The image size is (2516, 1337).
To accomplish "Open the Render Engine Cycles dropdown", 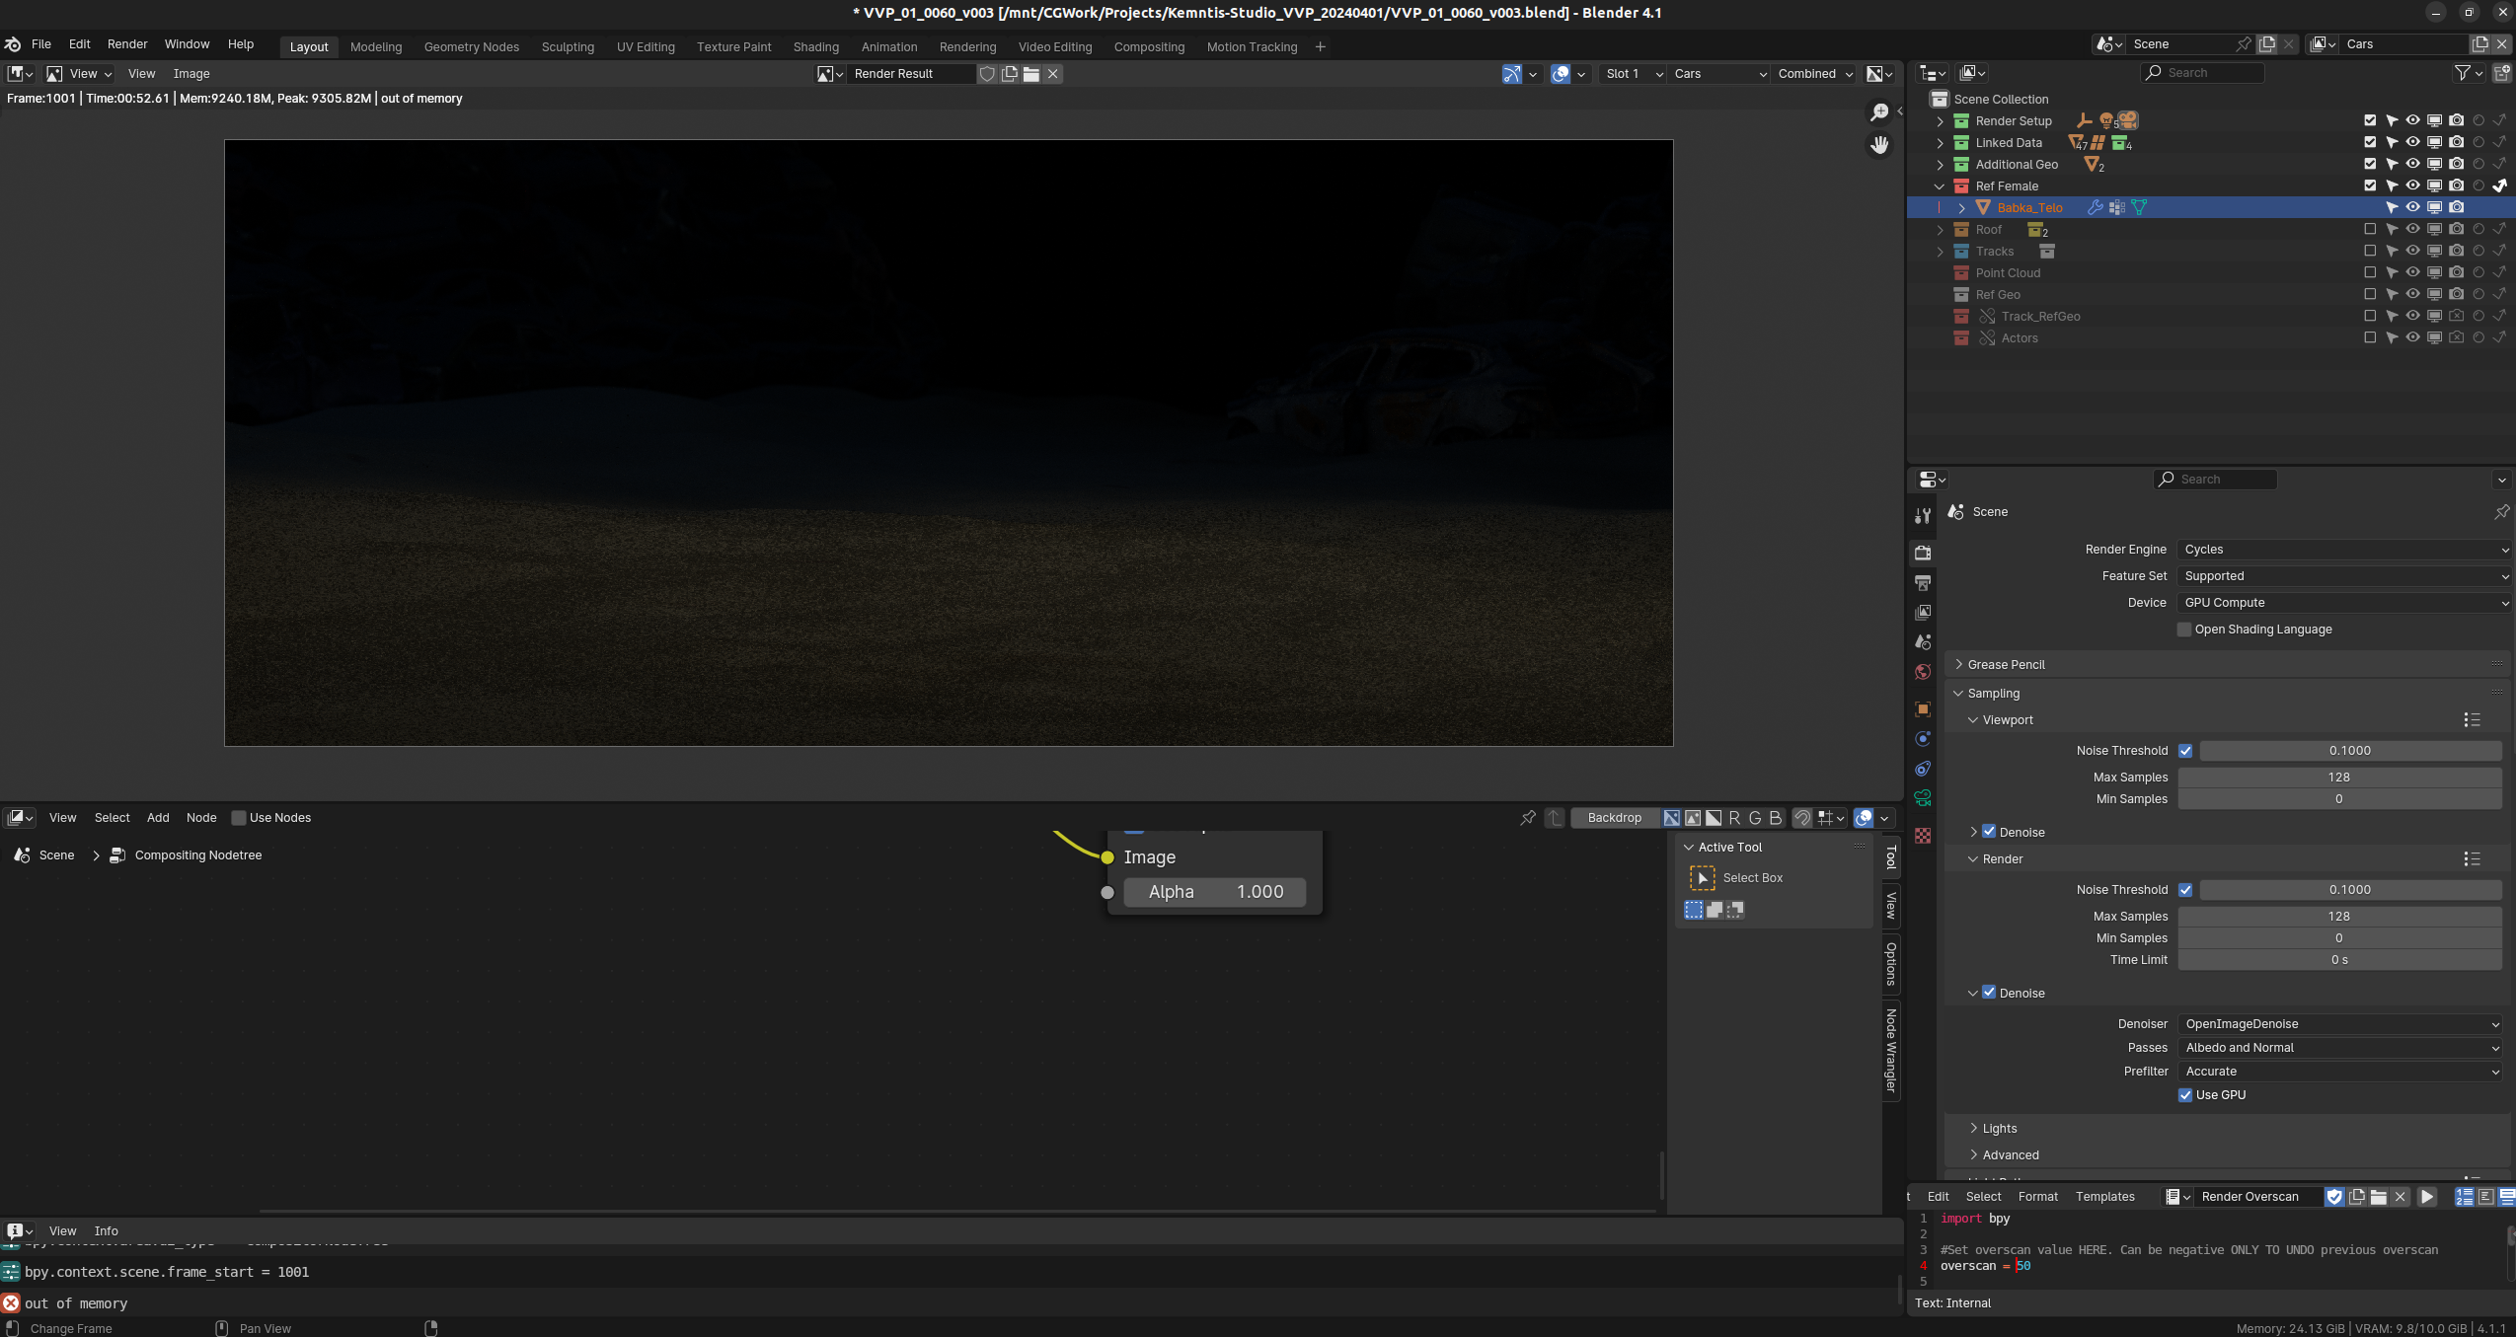I will pos(2343,550).
